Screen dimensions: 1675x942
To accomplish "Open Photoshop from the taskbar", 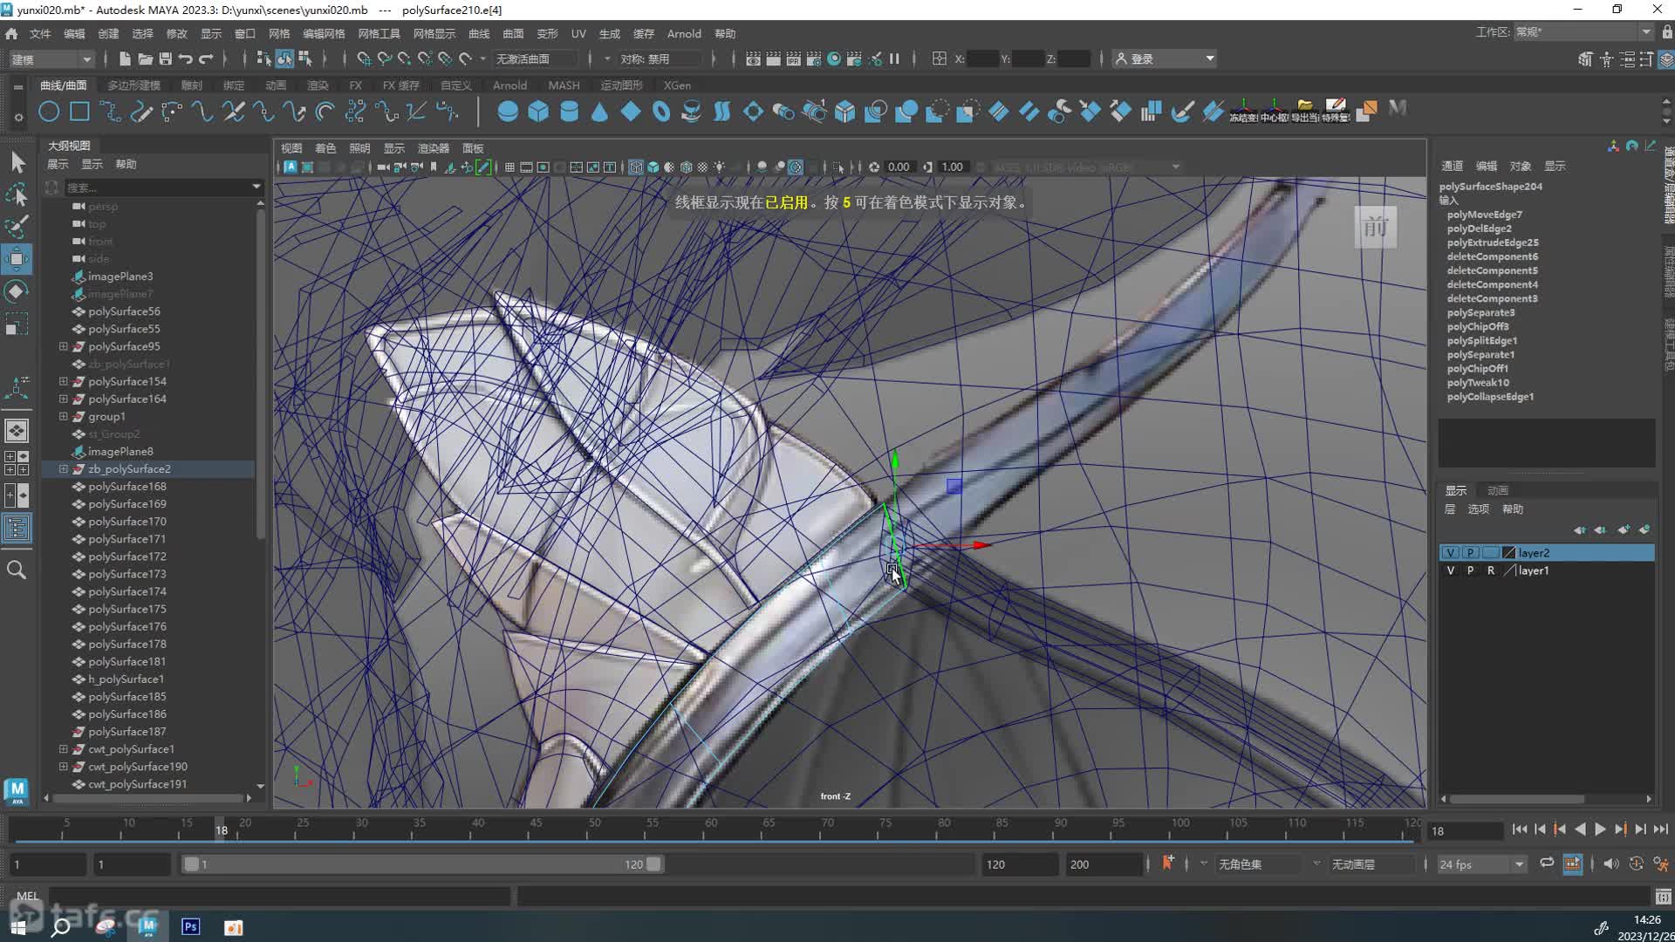I will [190, 926].
